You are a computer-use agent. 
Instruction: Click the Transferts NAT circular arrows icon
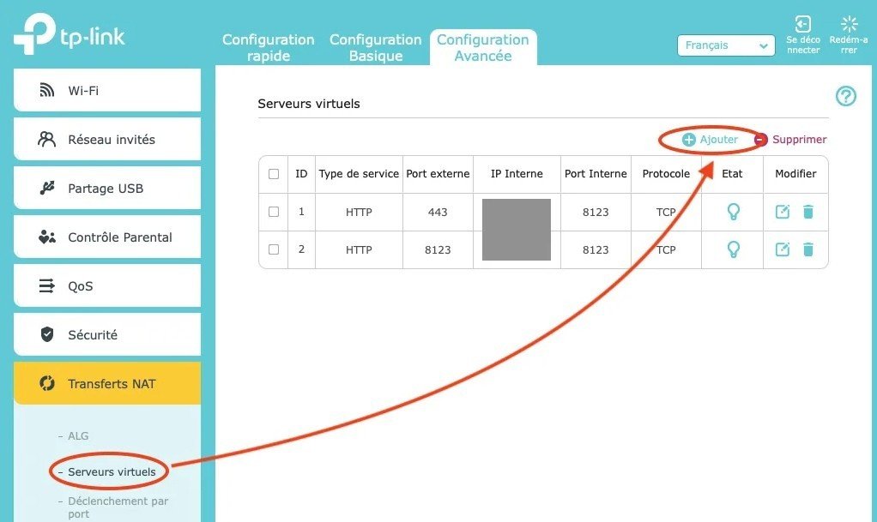pos(47,383)
